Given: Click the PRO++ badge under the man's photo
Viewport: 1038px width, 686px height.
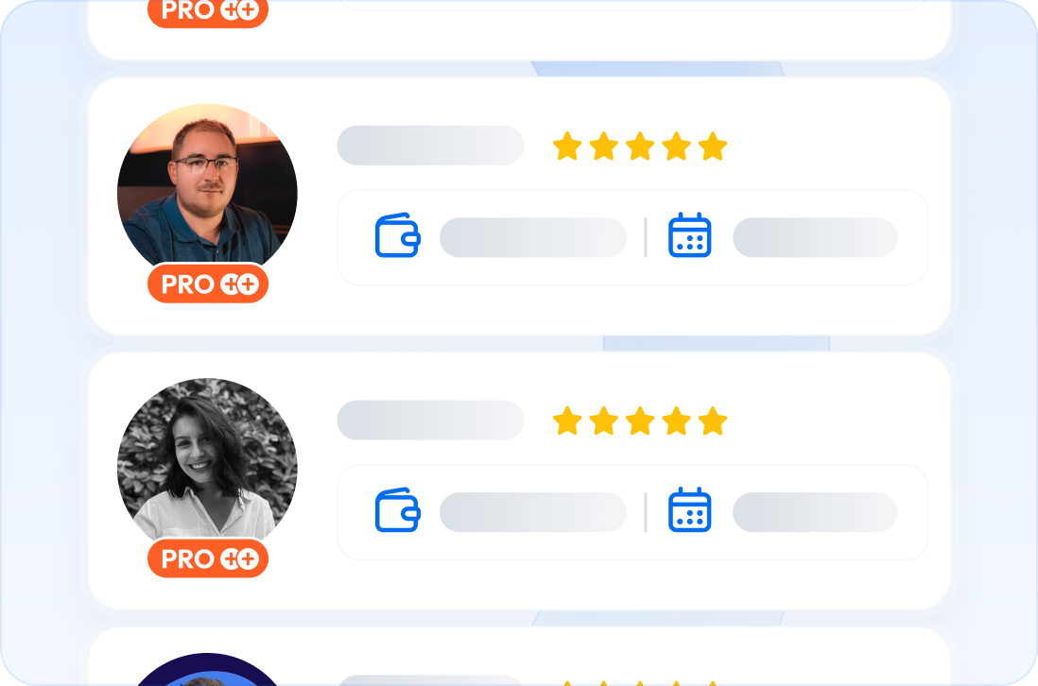Looking at the screenshot, I should point(208,283).
